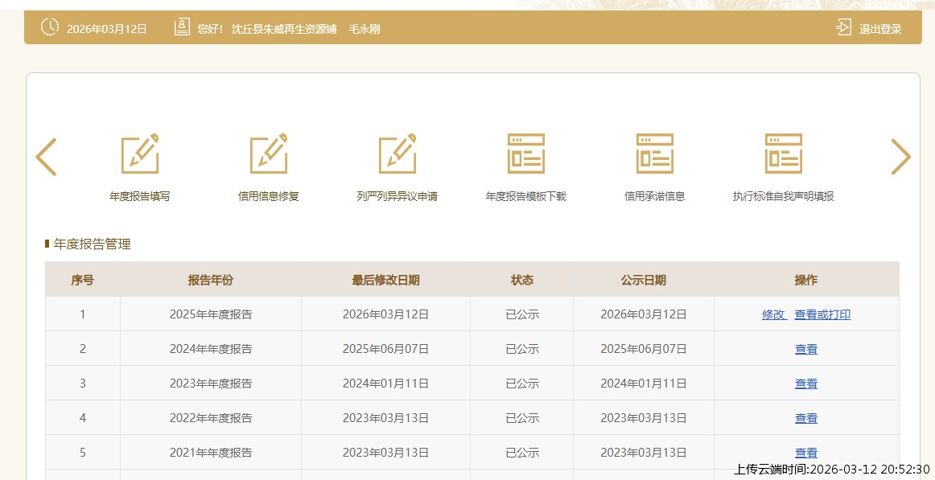Open 列严列异异议申请 icon
Screen dimensions: 935x480
pyautogui.click(x=397, y=154)
